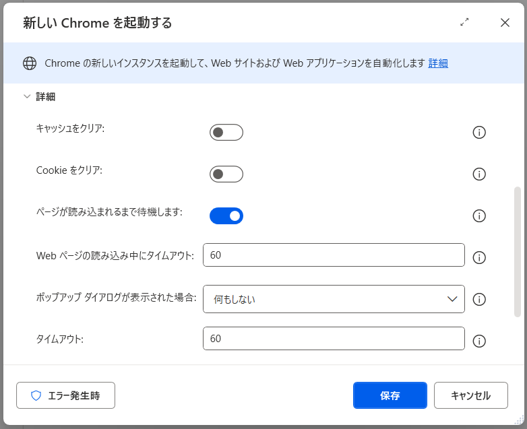Viewport: 527px width, 429px height.
Task: Click info icon for キャッシュをクリア
Action: click(x=479, y=133)
